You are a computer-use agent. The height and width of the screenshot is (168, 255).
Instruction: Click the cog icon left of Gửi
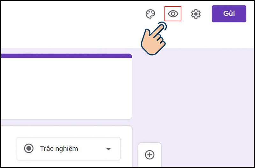(x=196, y=14)
